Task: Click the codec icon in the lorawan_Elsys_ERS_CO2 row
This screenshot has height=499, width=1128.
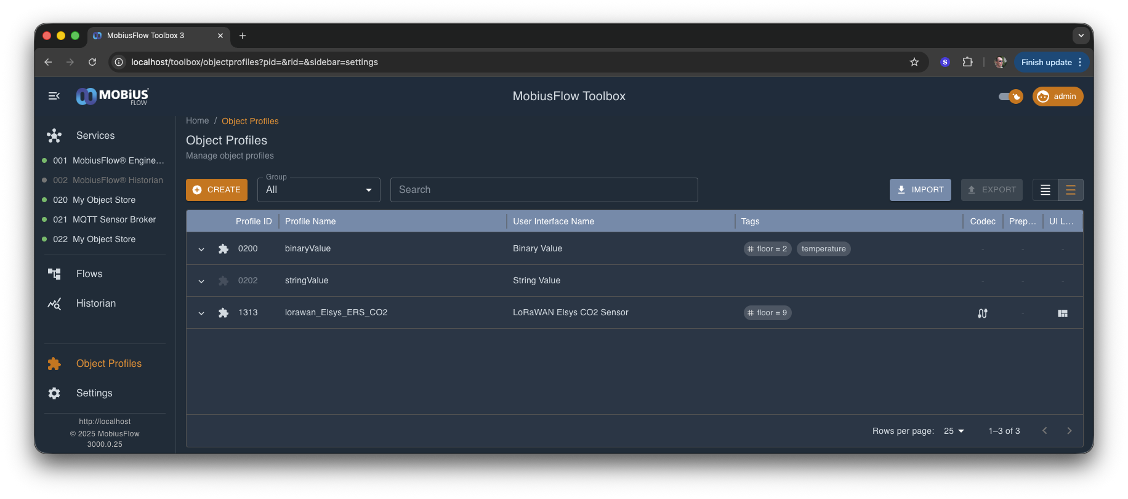Action: [982, 313]
